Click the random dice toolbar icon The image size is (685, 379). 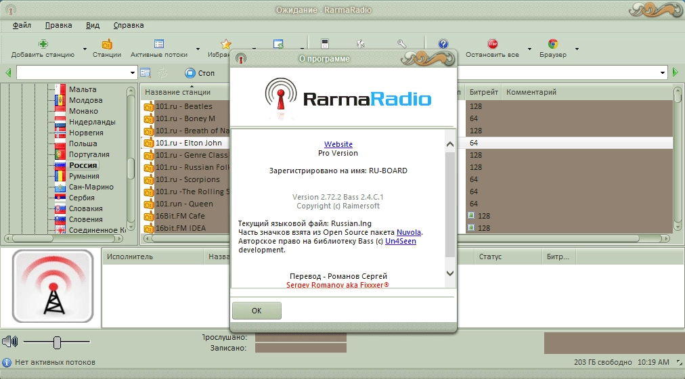coord(361,44)
